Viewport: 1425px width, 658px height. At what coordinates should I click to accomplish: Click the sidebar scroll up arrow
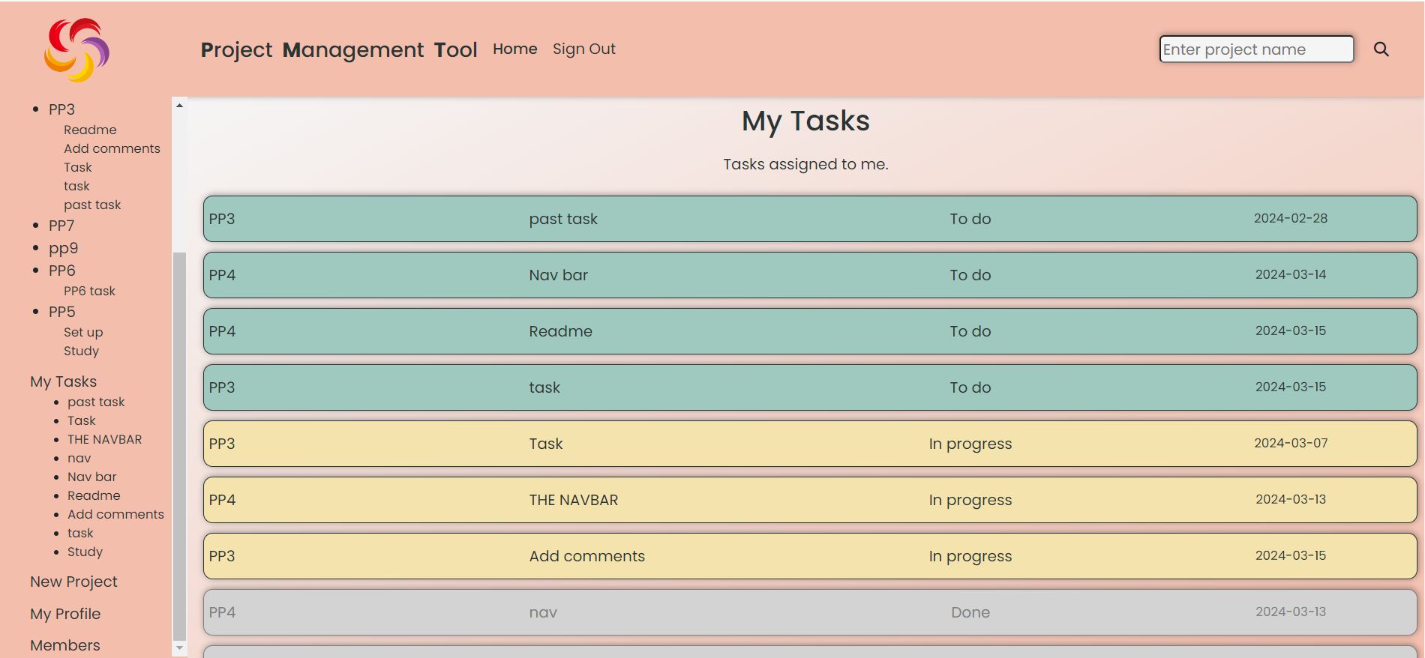[x=179, y=106]
